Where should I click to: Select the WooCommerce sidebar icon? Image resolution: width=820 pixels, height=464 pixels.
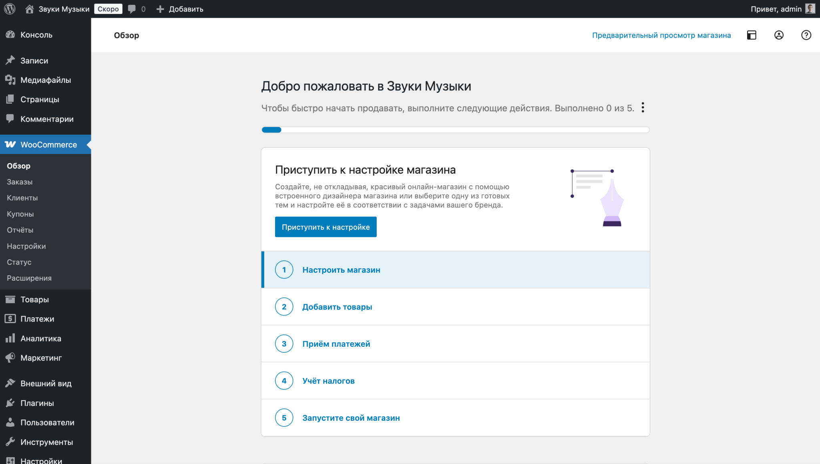coord(10,145)
